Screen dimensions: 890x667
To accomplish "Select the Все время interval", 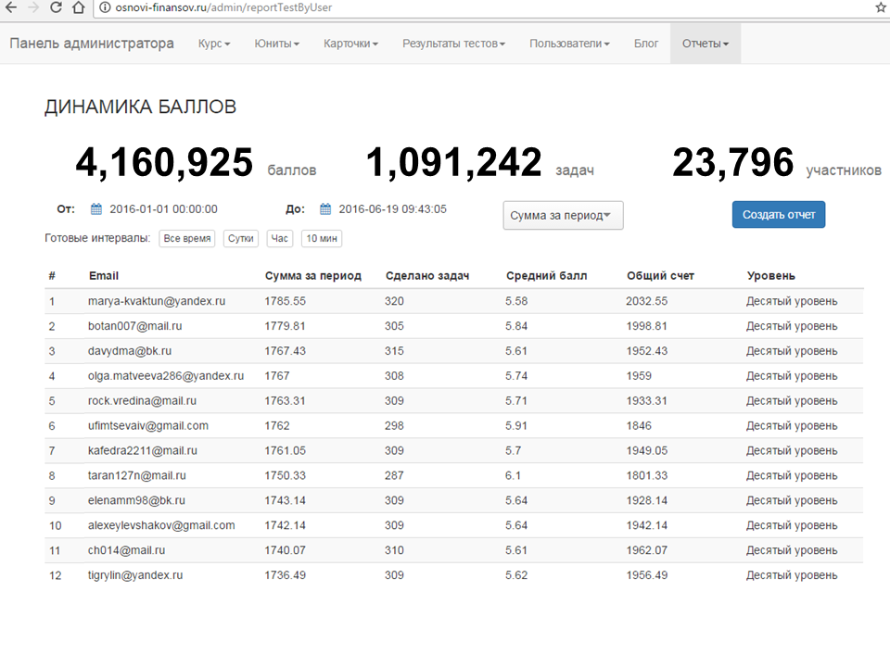I will point(187,238).
